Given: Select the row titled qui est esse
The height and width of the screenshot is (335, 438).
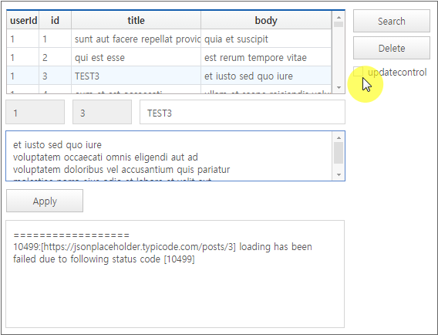Looking at the screenshot, I should tap(170, 57).
